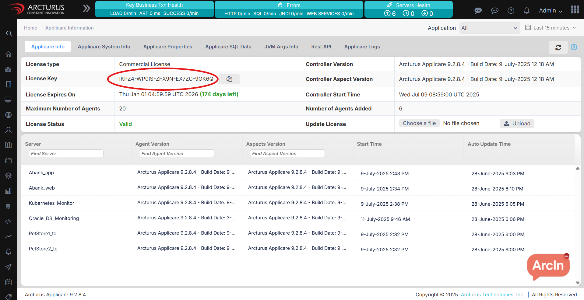Expand sidebar with double chevron icon
The width and height of the screenshot is (584, 300).
click(x=86, y=8)
